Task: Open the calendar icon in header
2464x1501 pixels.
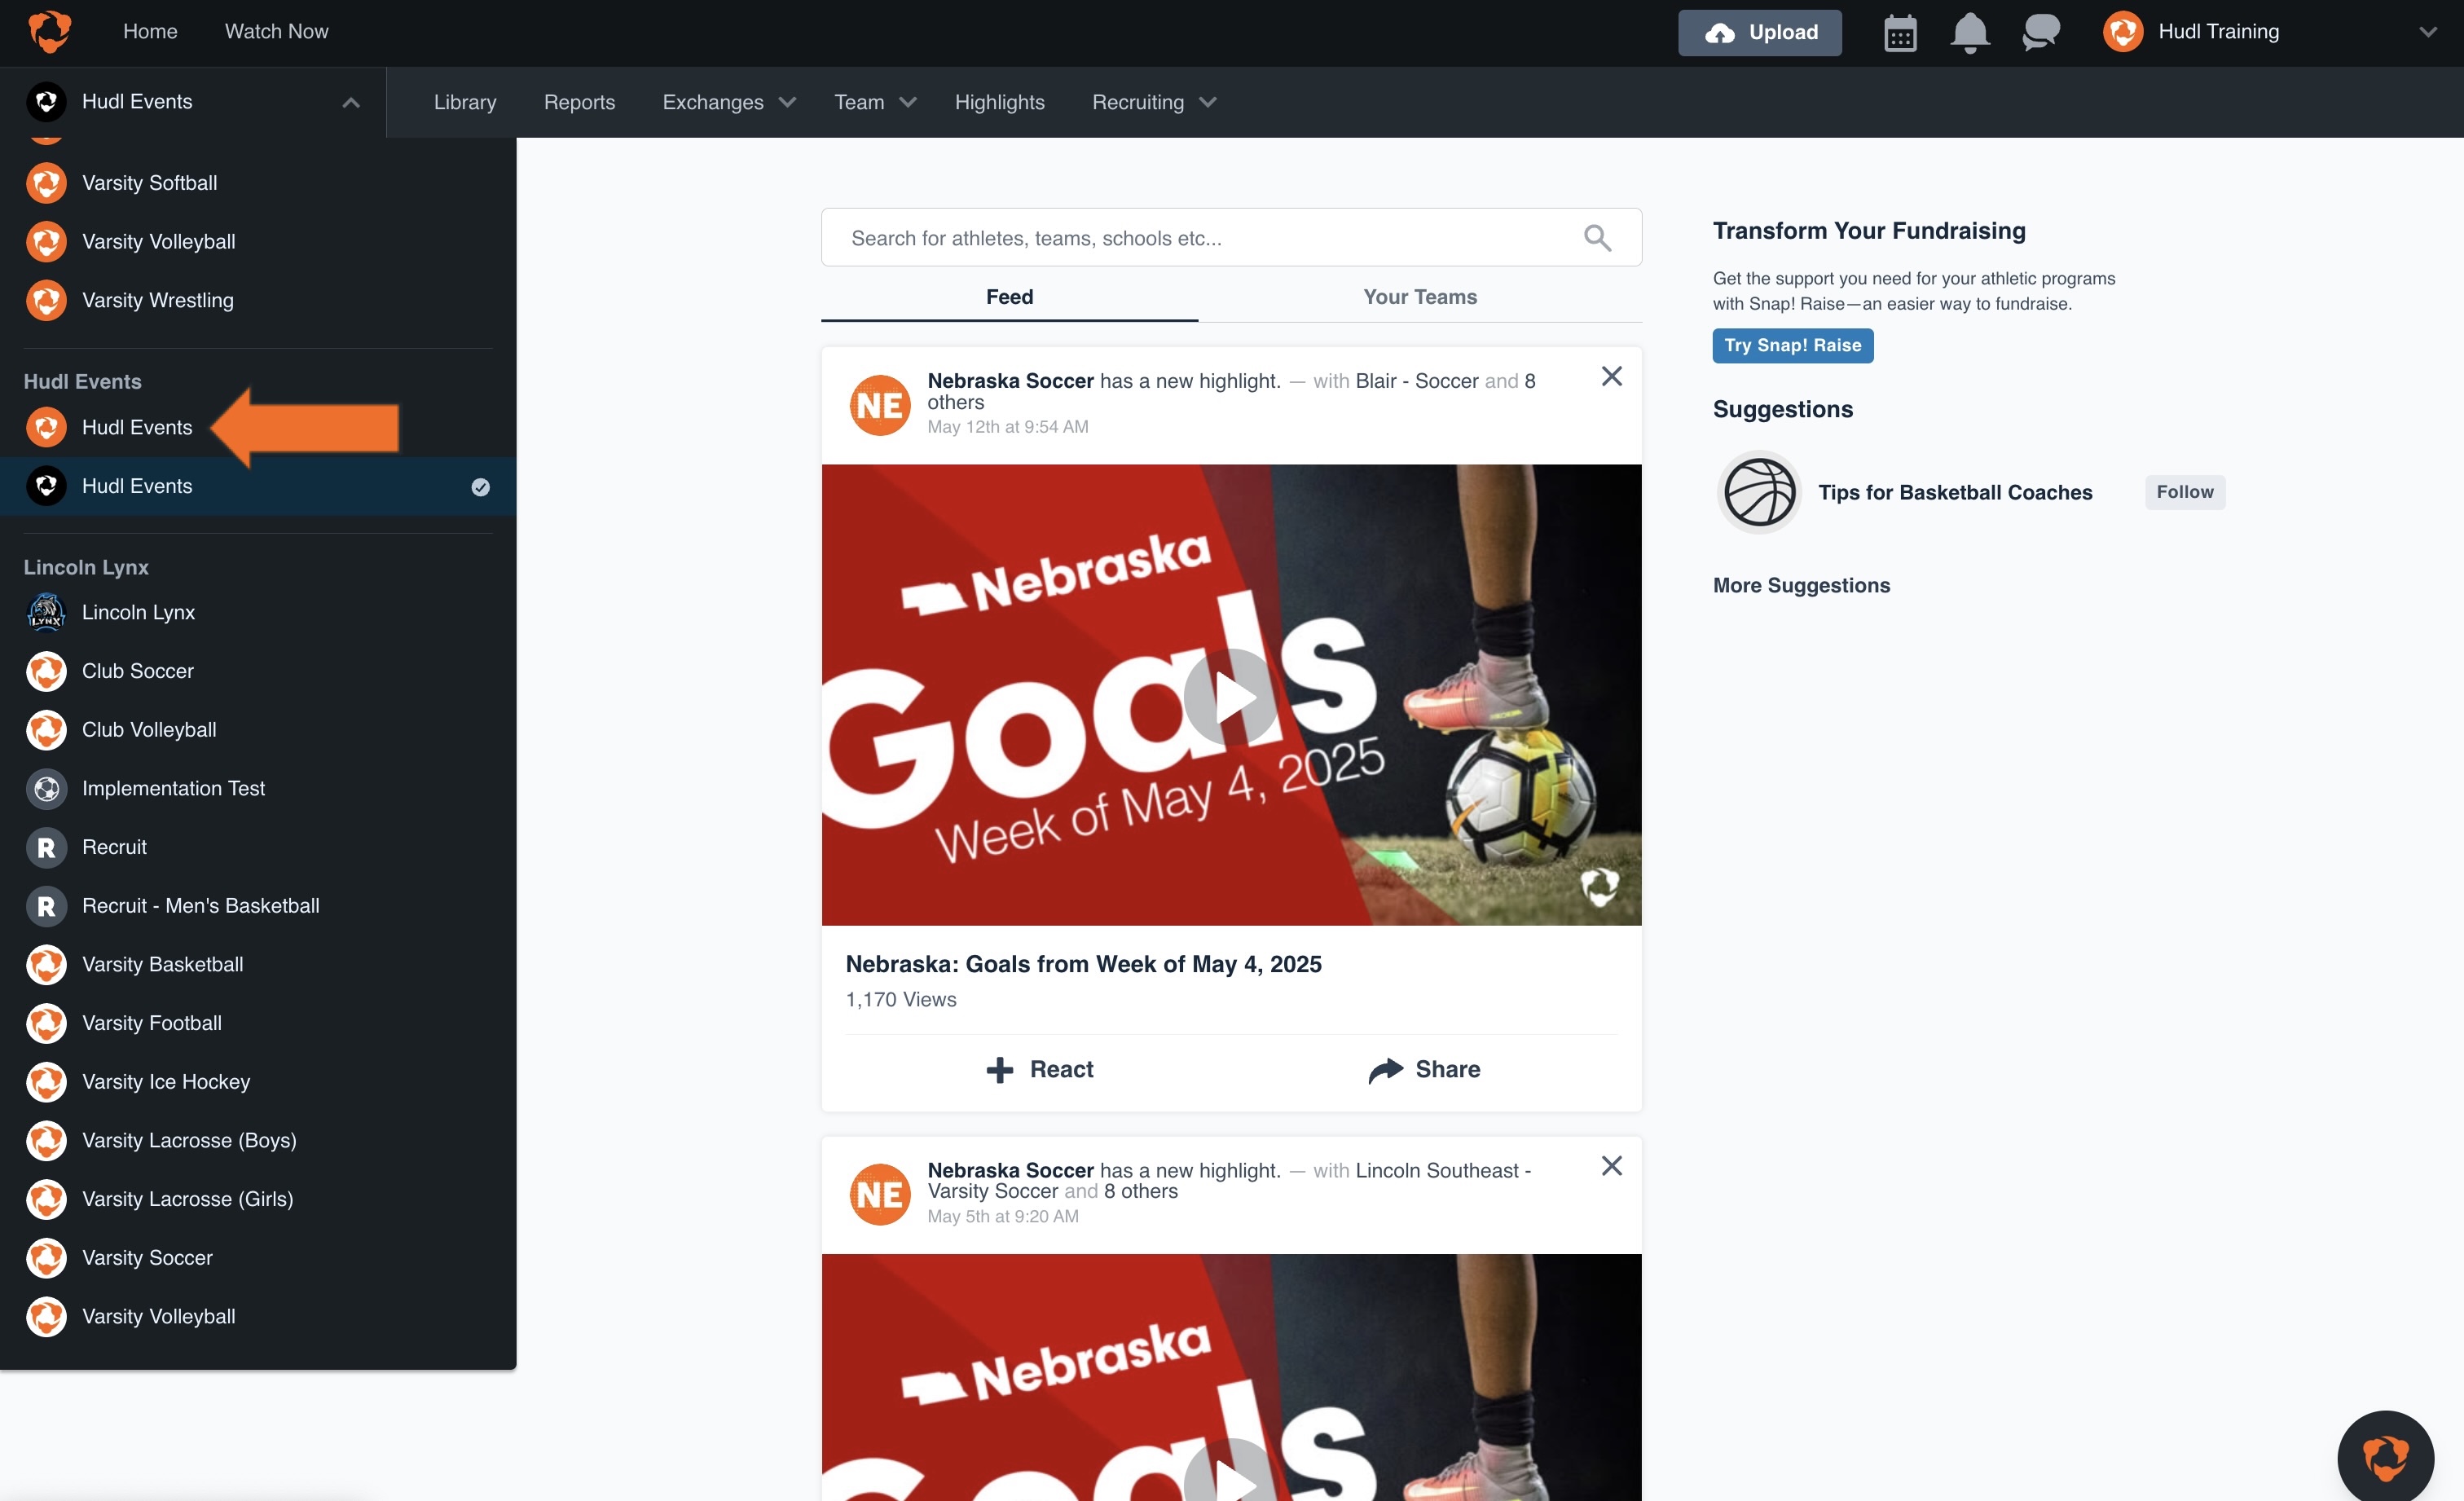Action: click(x=1900, y=33)
